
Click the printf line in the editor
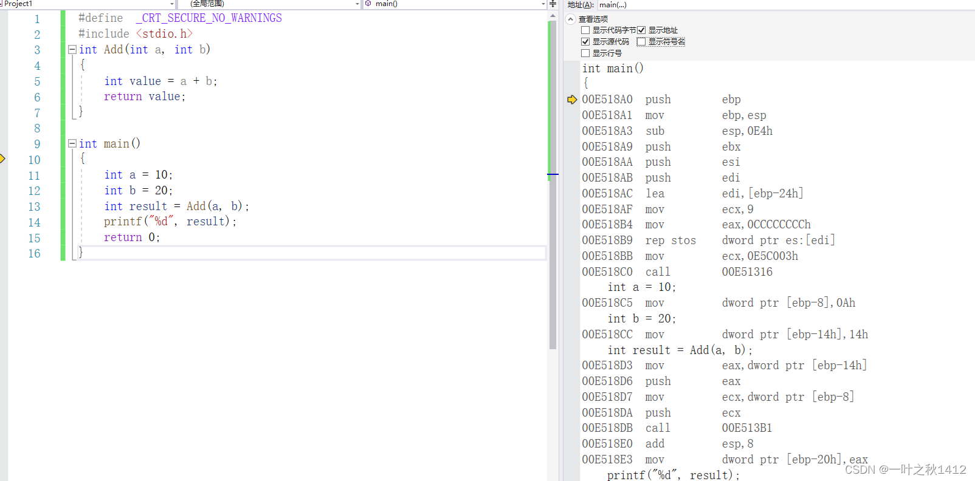point(170,222)
